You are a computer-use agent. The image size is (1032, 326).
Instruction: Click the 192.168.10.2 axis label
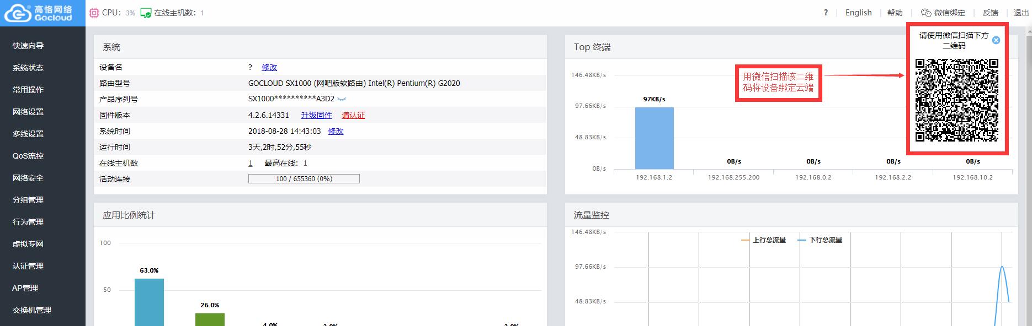(x=973, y=177)
